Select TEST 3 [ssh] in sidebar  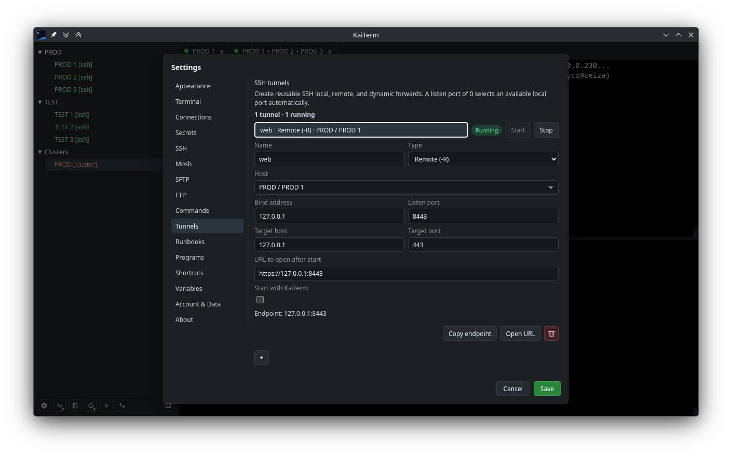pyautogui.click(x=72, y=139)
